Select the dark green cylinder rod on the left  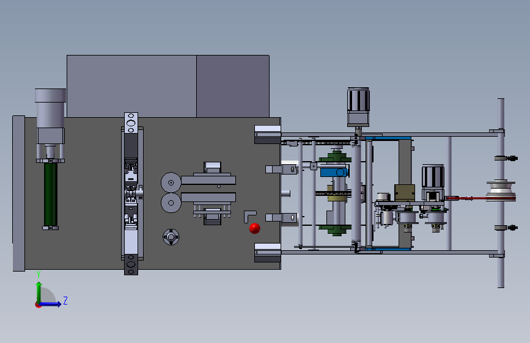click(50, 195)
